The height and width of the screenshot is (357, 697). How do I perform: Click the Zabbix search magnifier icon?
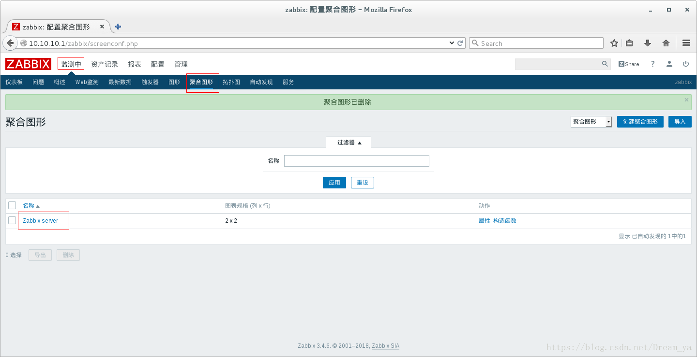(x=605, y=64)
